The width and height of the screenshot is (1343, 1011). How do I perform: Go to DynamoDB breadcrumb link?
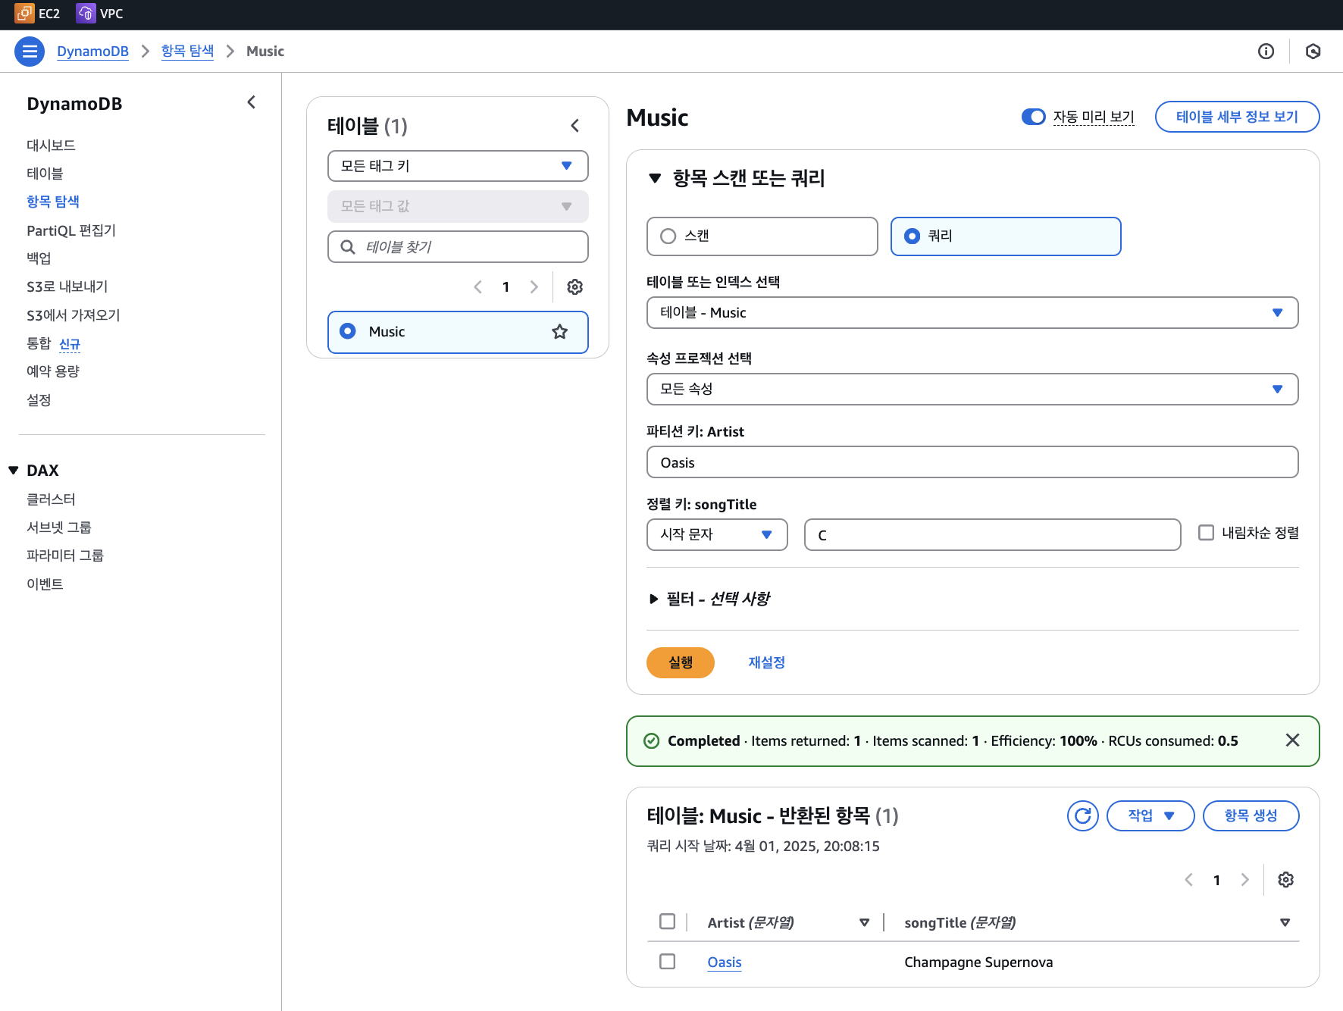92,52
